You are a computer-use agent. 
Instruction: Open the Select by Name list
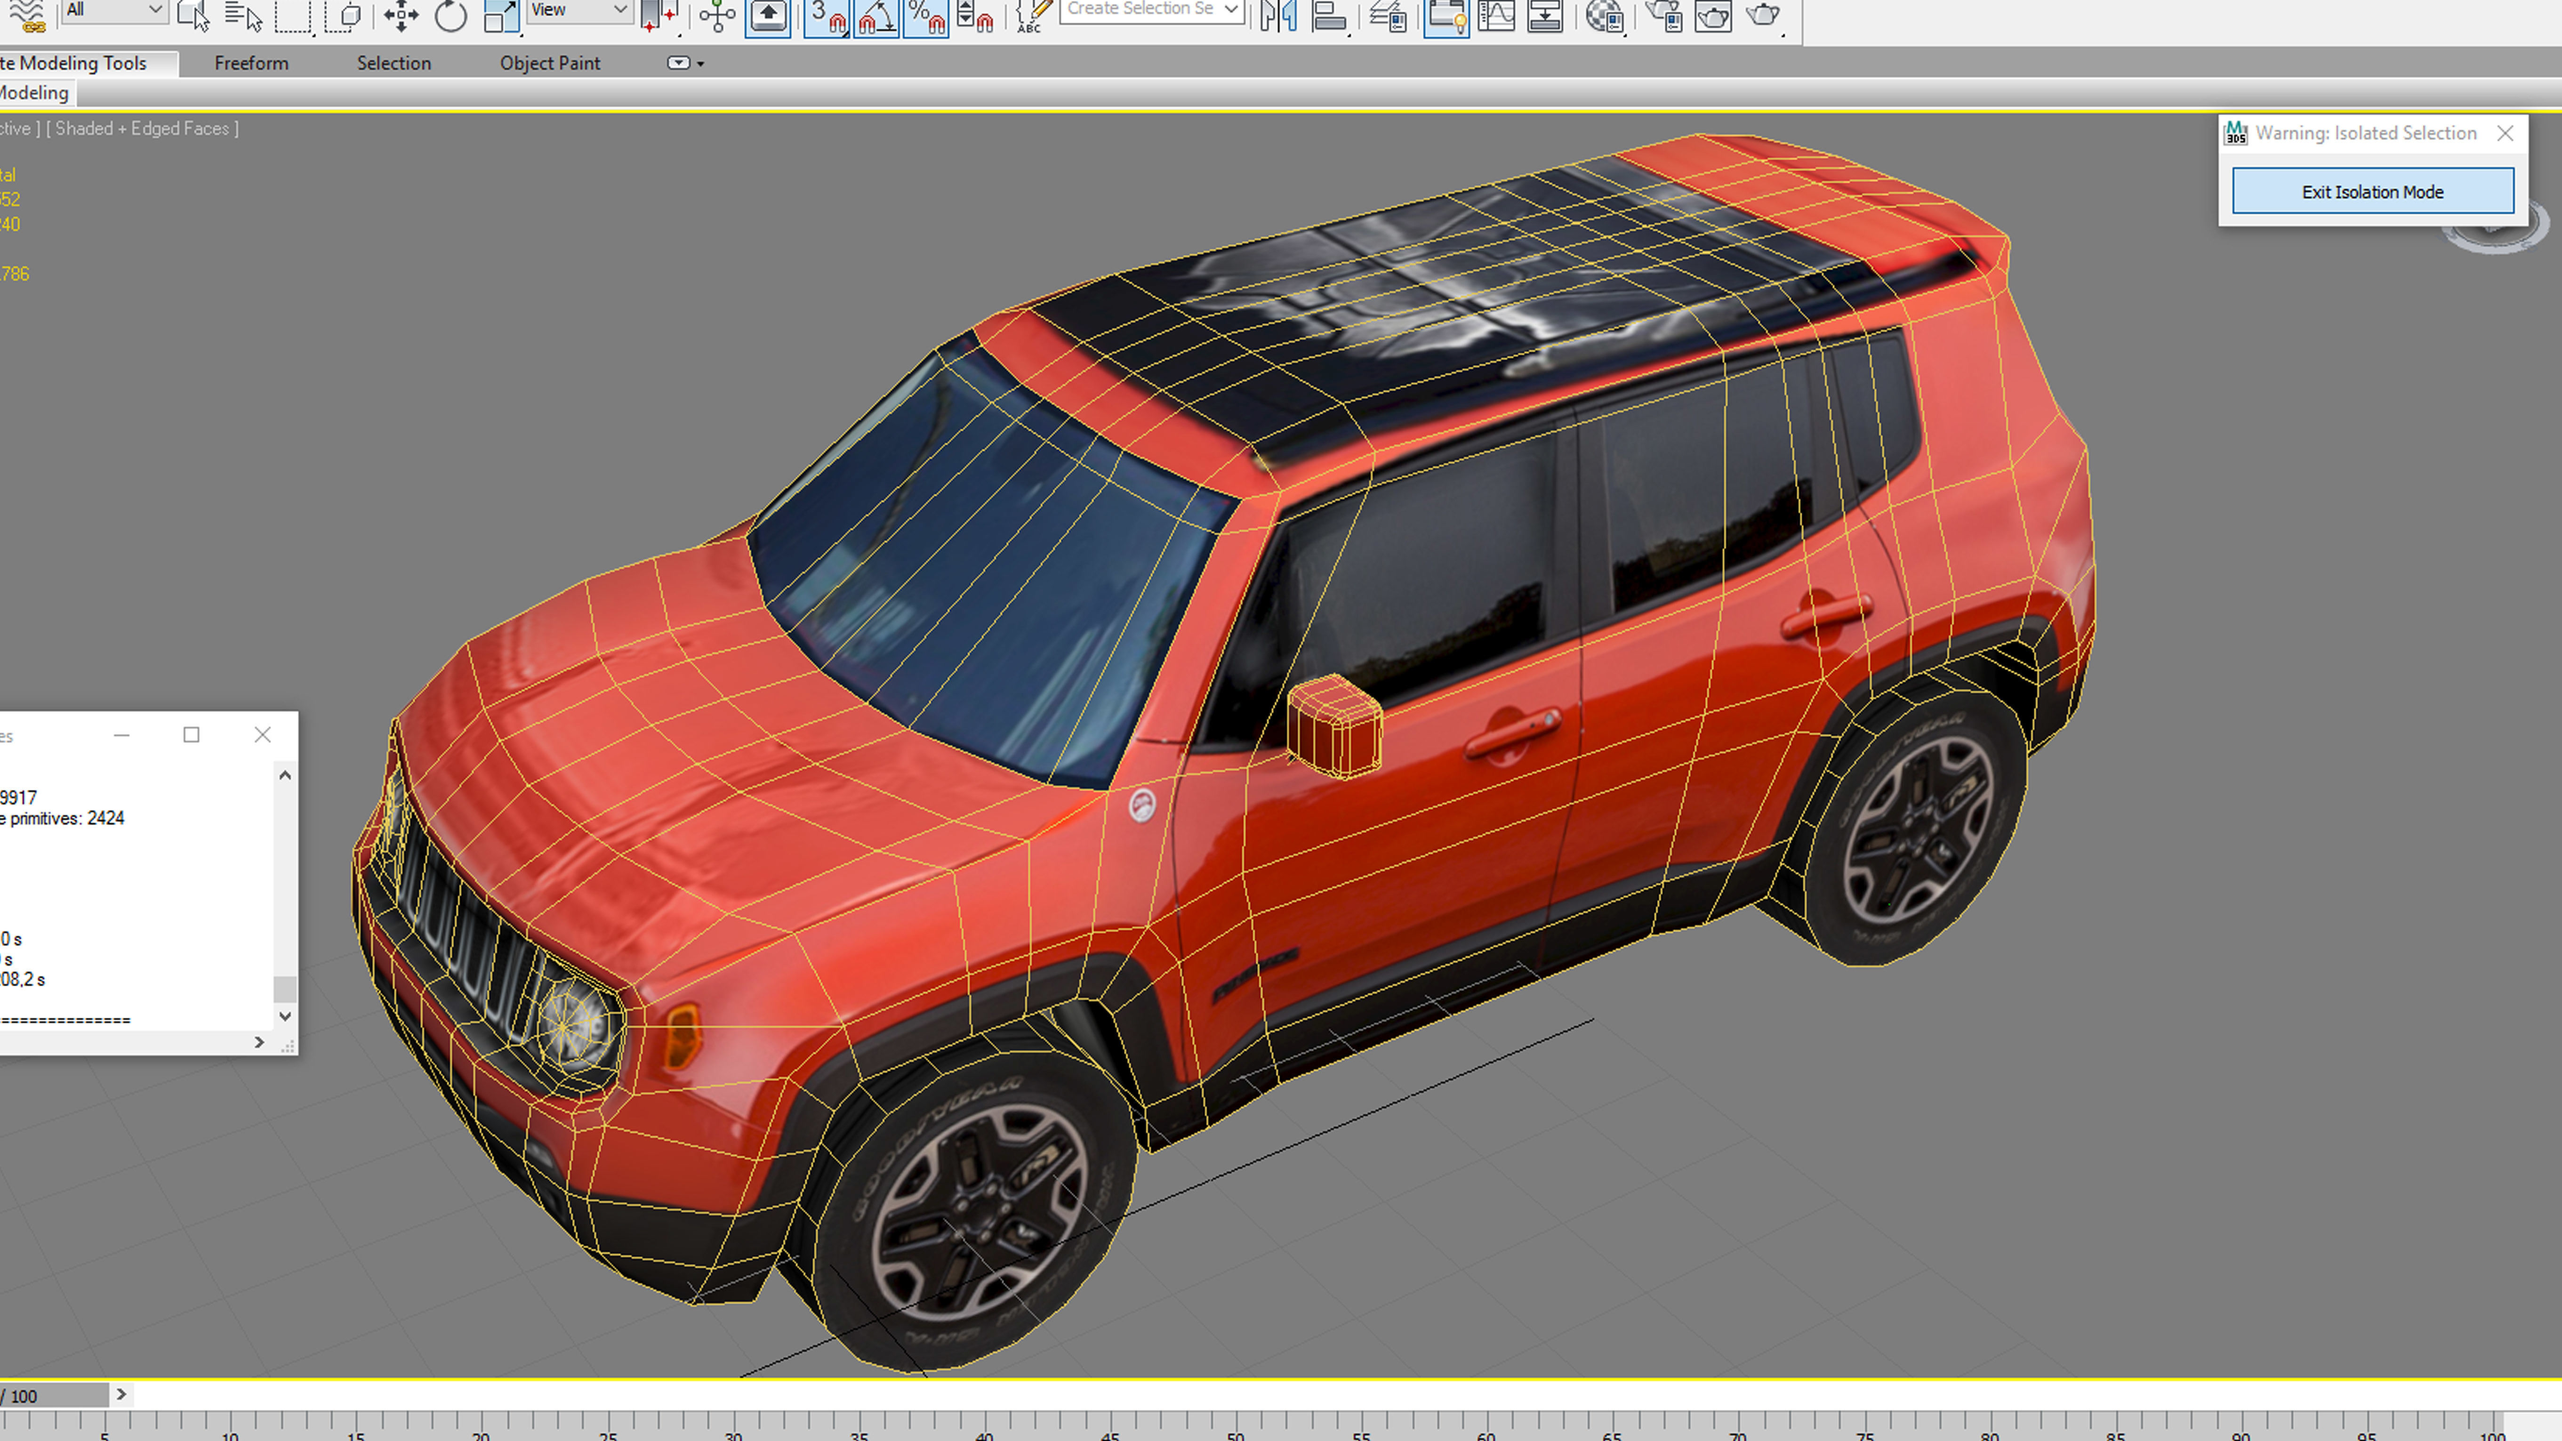click(x=243, y=15)
